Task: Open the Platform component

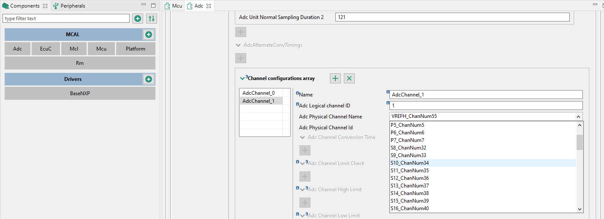Action: click(x=136, y=49)
